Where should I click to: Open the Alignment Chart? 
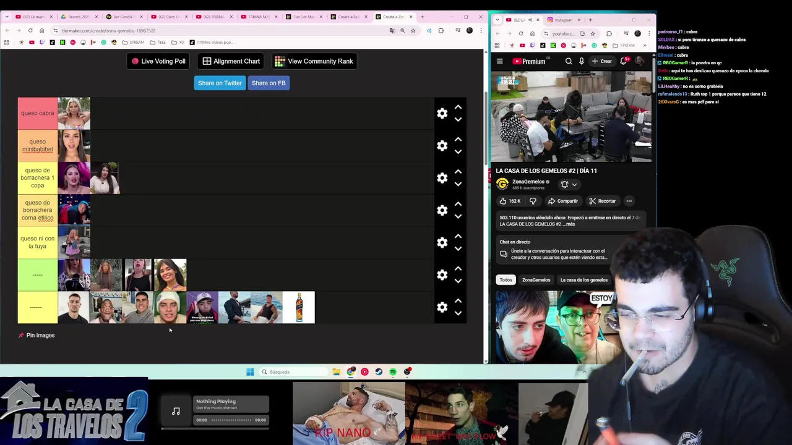tap(231, 61)
